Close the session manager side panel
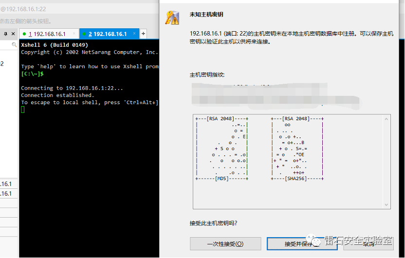The image size is (405, 258). click(x=13, y=34)
